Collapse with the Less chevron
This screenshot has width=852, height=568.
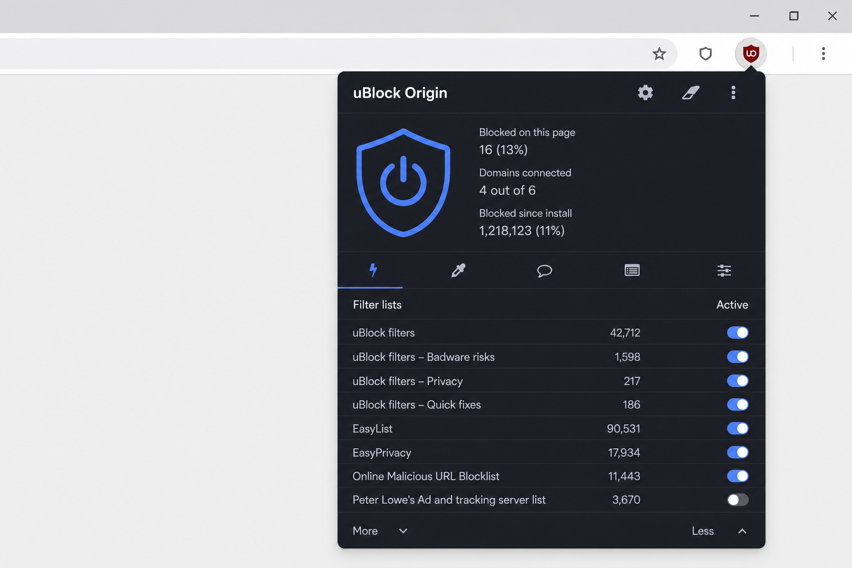pos(742,531)
